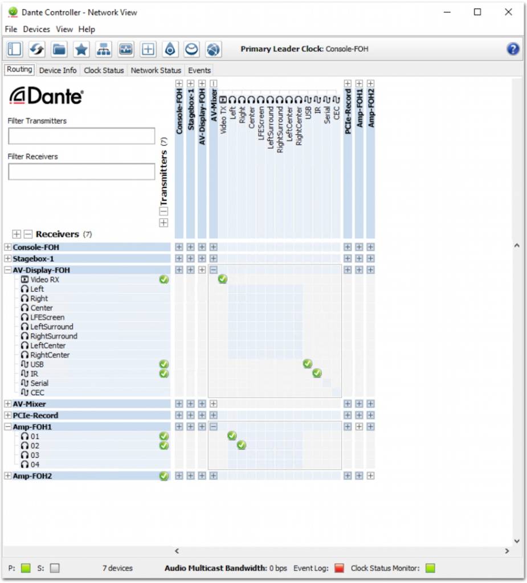Viewport: 527px width, 583px height.
Task: Click the Dante Controller app icon in title bar
Action: click(x=13, y=13)
